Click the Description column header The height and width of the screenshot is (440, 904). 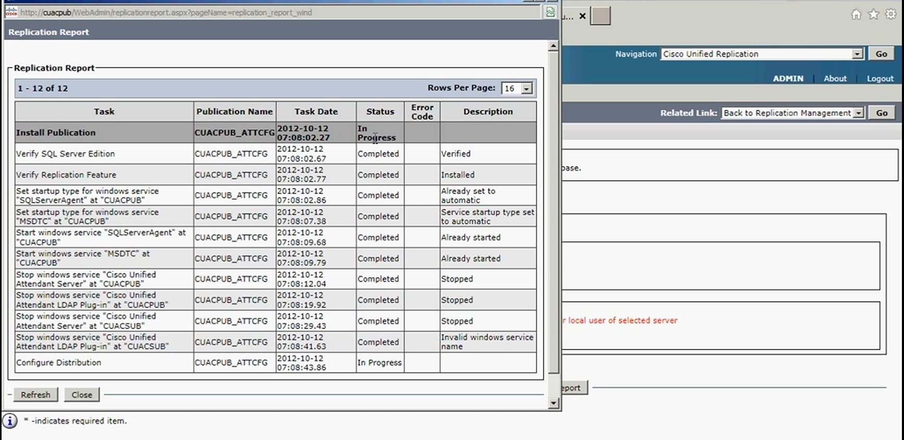pyautogui.click(x=488, y=111)
